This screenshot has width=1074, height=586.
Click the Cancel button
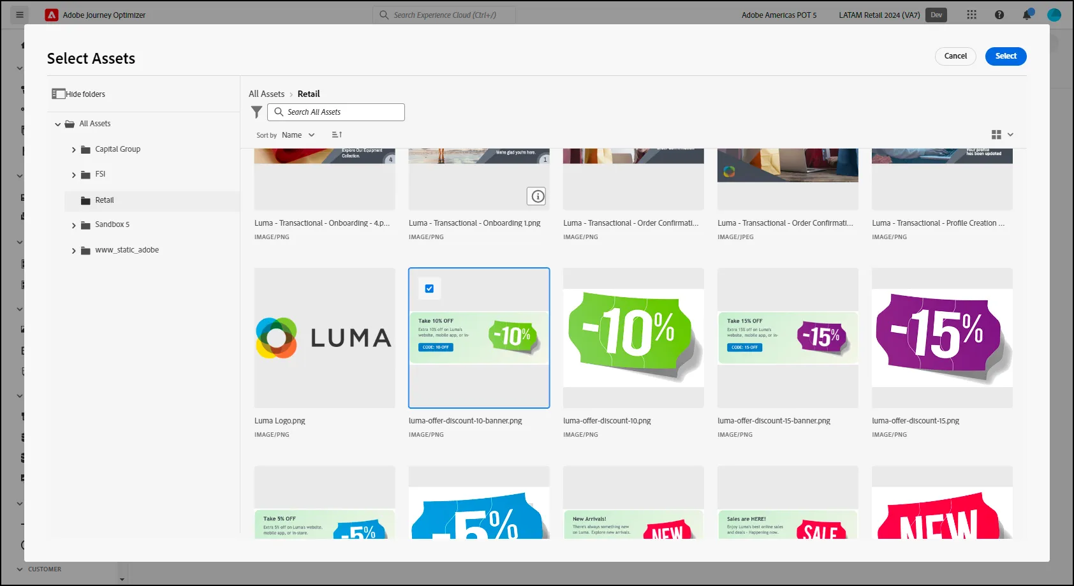pyautogui.click(x=955, y=56)
